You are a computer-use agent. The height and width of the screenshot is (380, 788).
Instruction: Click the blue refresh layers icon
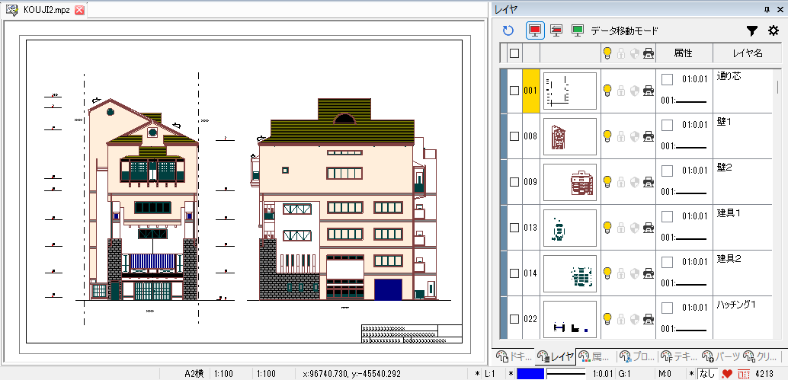tap(508, 30)
